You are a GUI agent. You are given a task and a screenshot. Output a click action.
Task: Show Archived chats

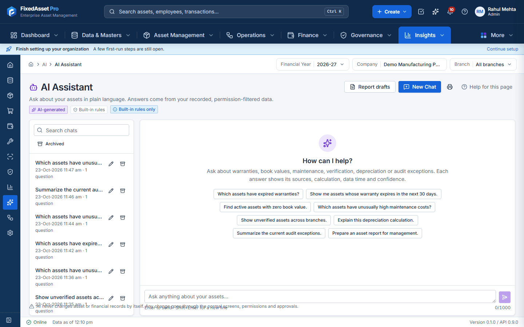pos(51,144)
